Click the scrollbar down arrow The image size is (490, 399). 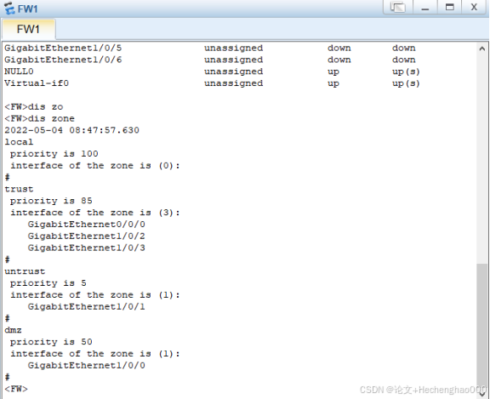click(482, 394)
